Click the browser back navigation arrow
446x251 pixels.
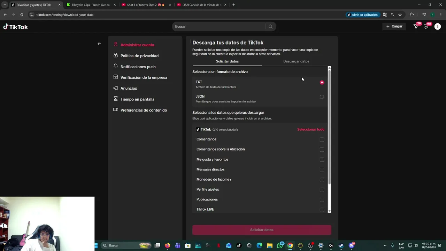tap(5, 15)
